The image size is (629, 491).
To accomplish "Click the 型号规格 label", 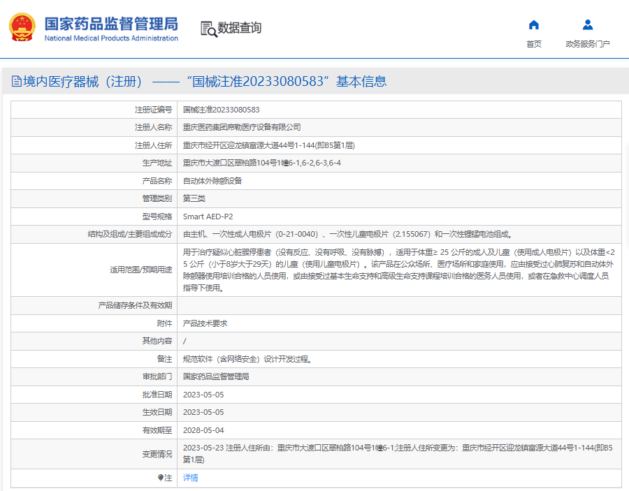I will [x=157, y=217].
